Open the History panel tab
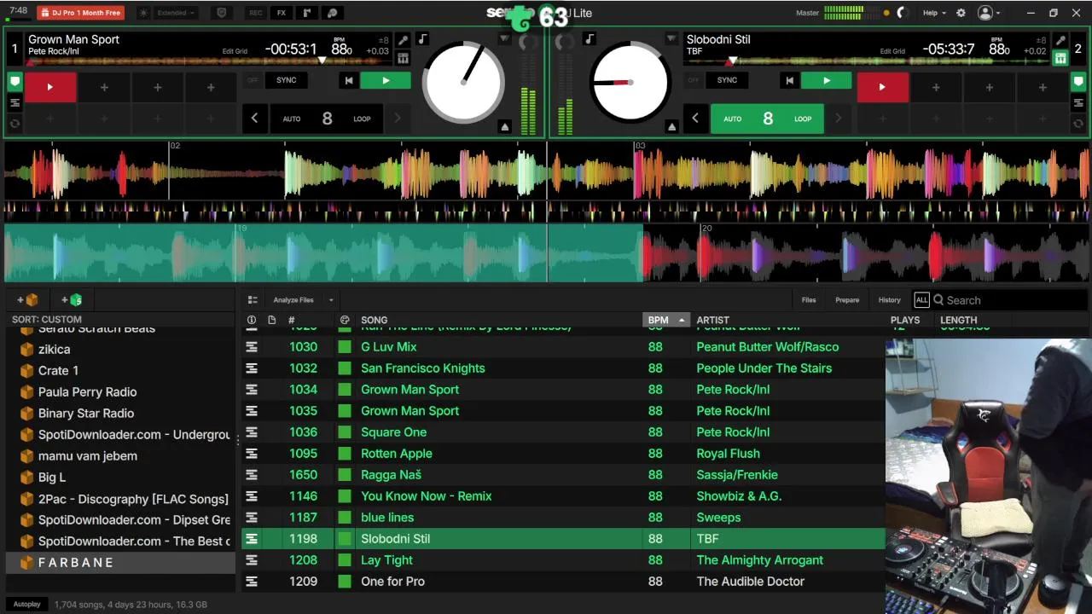The image size is (1092, 614). tap(890, 300)
